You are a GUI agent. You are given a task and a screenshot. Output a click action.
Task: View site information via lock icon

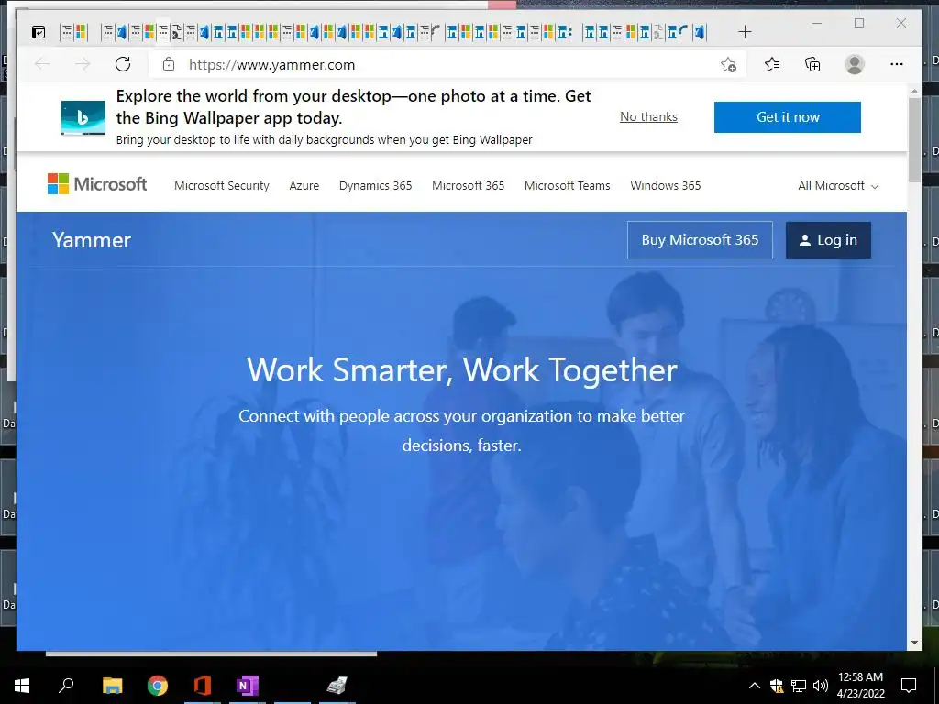click(169, 64)
